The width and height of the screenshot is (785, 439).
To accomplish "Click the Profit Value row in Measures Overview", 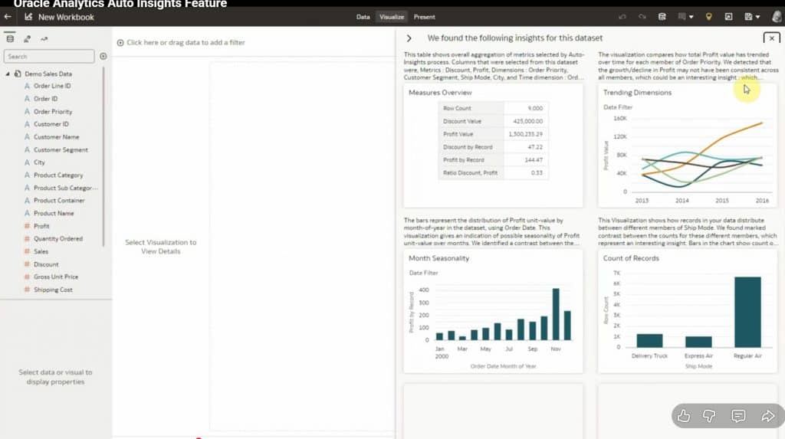I will (493, 134).
